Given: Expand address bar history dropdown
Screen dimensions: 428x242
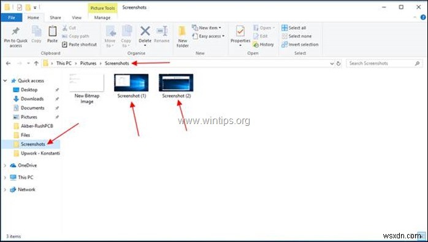Looking at the screenshot, I should [332, 64].
